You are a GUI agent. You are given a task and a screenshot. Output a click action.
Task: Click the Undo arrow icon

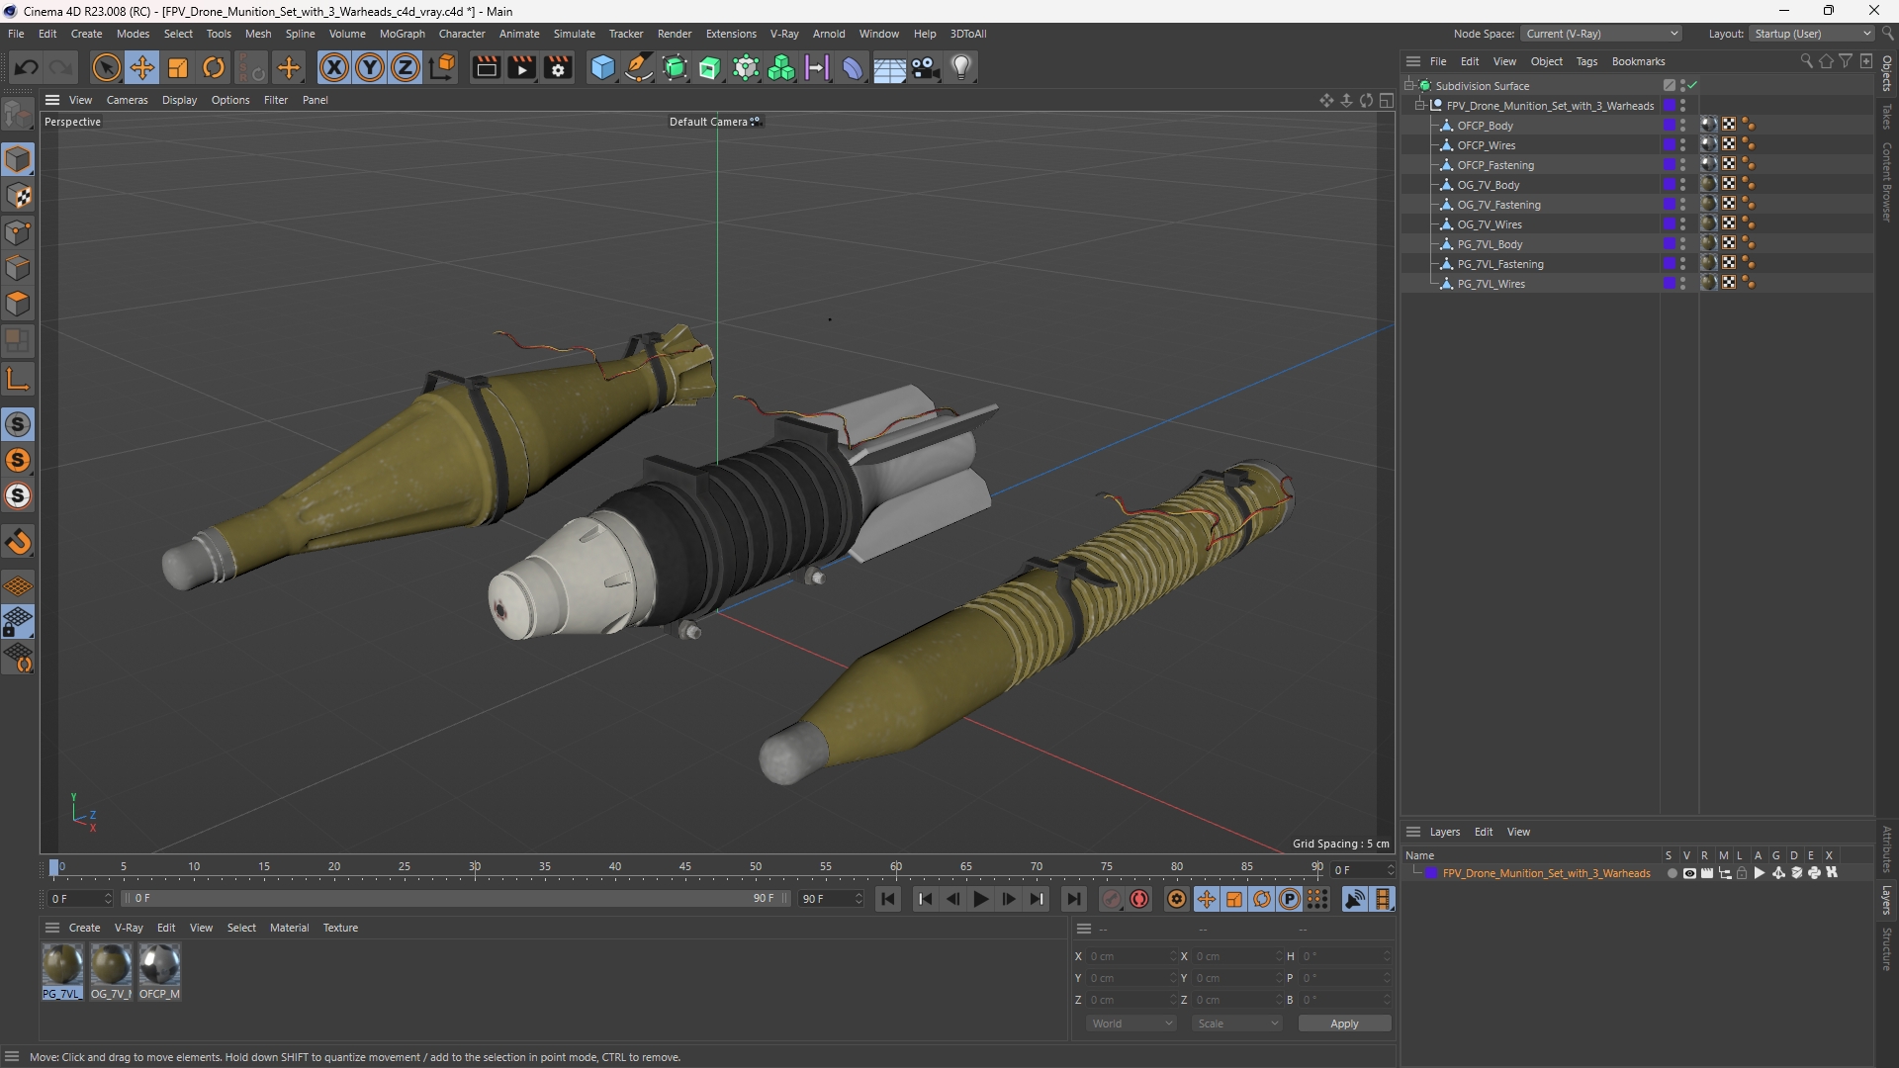coord(27,67)
